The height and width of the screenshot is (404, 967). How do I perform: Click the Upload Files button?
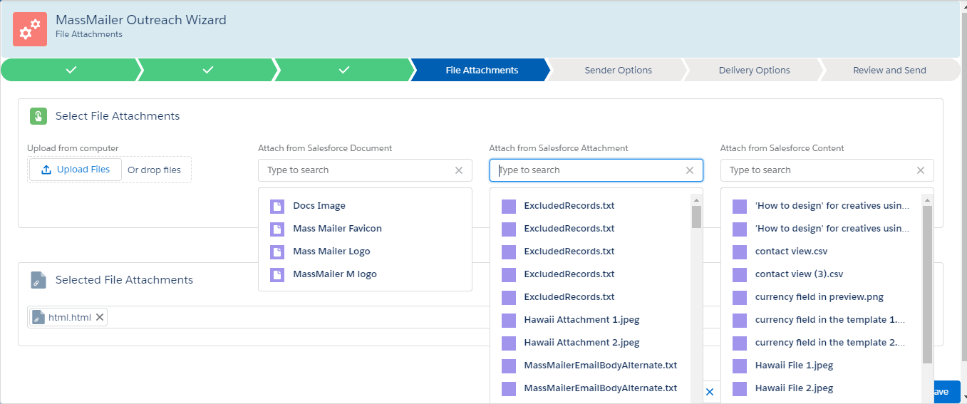pos(76,170)
